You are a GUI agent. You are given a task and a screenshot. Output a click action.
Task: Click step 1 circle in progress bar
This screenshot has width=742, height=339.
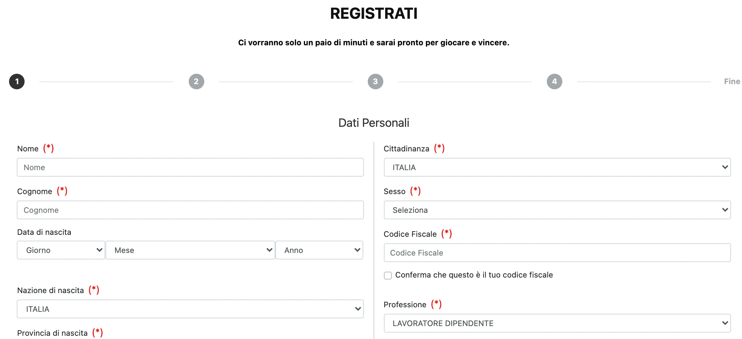pyautogui.click(x=17, y=82)
